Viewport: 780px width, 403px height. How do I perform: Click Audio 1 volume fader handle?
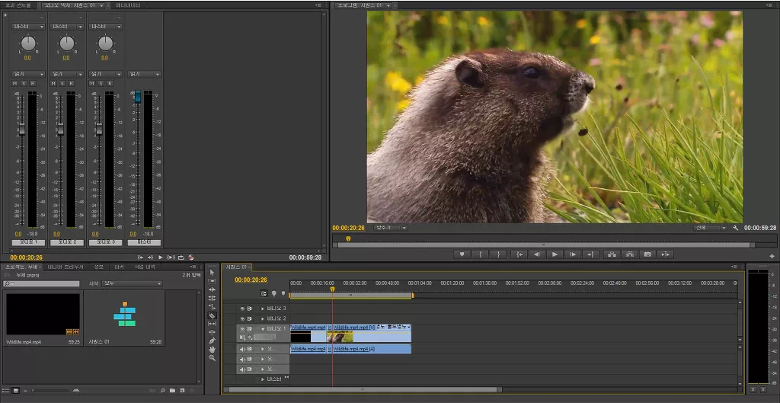[x=21, y=129]
